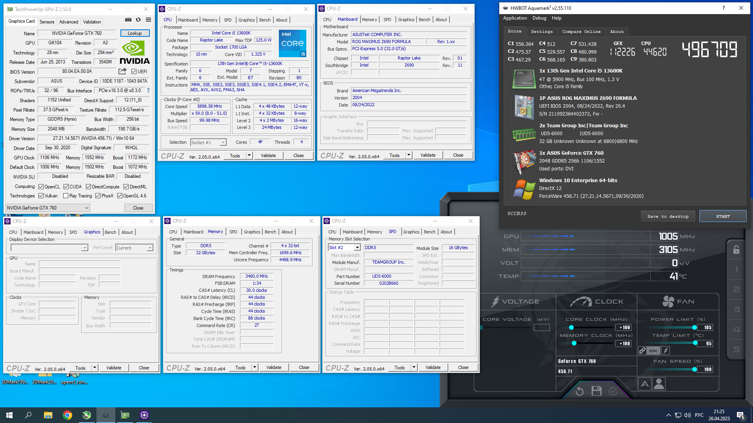Click Afterburner apply checkmark icon
Viewport: 753px width, 423px height.
click(x=613, y=391)
